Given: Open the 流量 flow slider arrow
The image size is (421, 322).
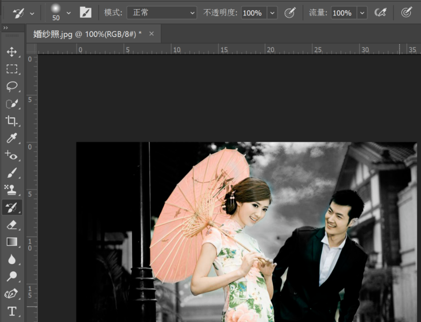Looking at the screenshot, I should click(362, 13).
